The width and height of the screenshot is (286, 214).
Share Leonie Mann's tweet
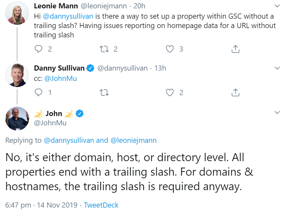(236, 49)
